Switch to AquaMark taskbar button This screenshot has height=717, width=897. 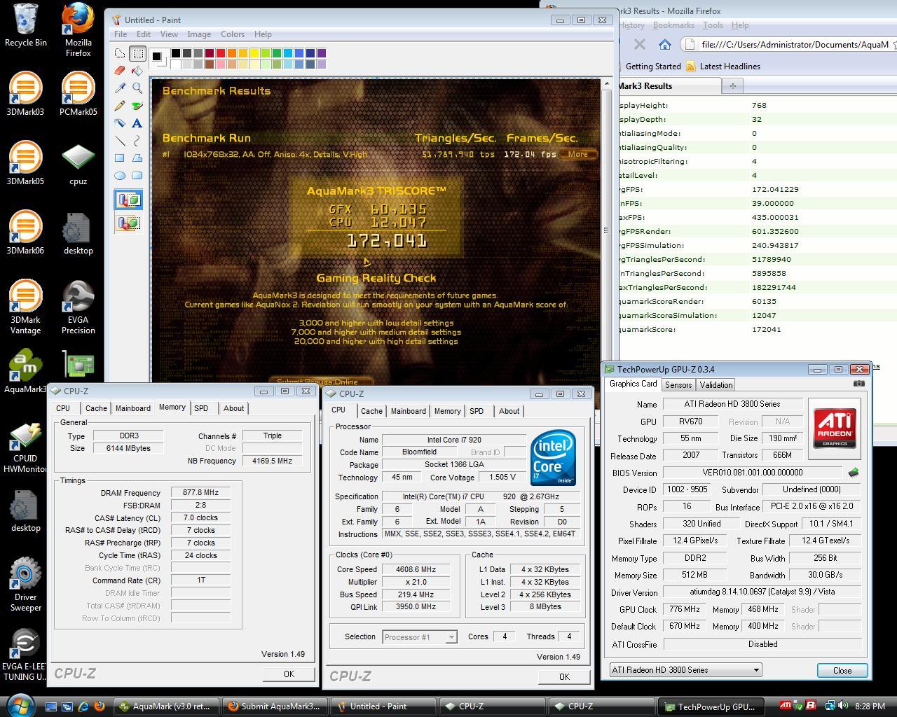(166, 706)
